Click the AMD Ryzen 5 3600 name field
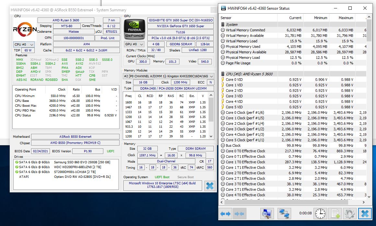 (x=66, y=20)
